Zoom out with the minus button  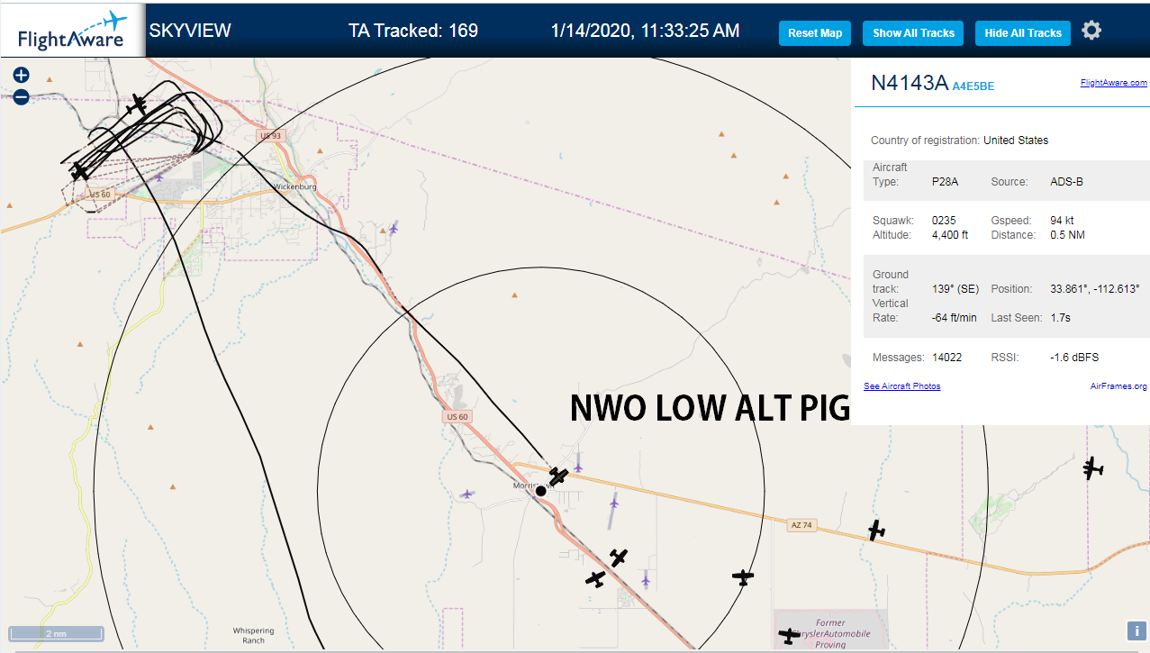pos(22,96)
